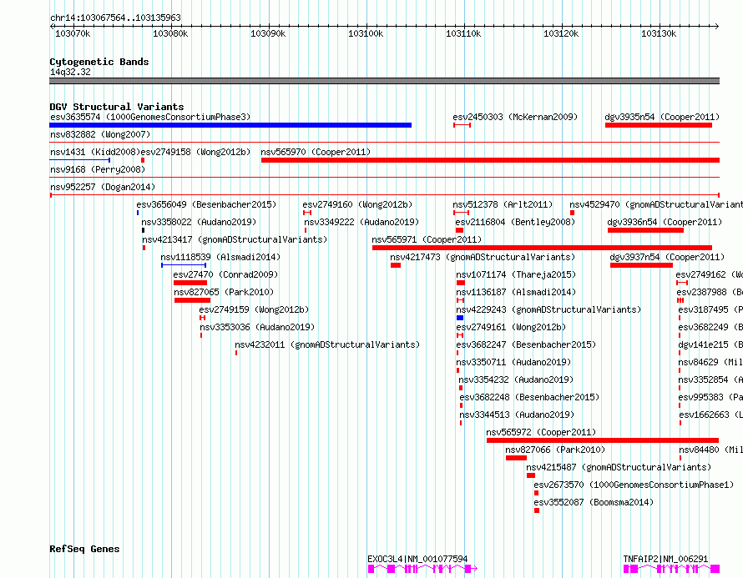This screenshot has height=578, width=743.
Task: Open the esv27470 Conrad2009 variant
Action: (x=225, y=274)
